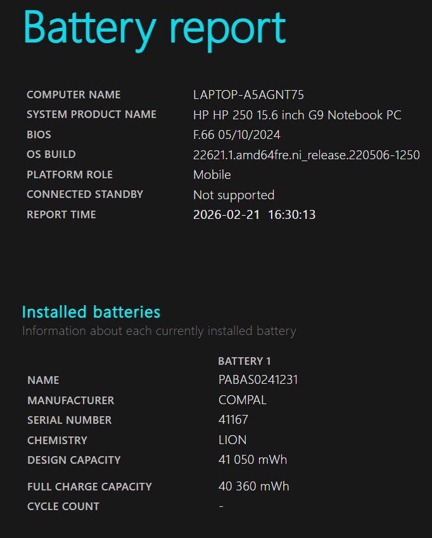Click battery name PABAS0241231

pyautogui.click(x=258, y=380)
